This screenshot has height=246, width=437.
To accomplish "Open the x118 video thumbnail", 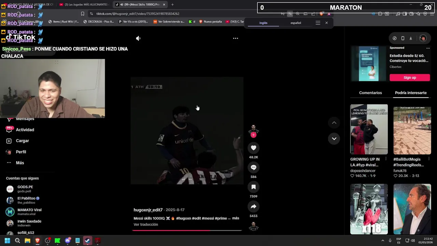I will (x=369, y=209).
